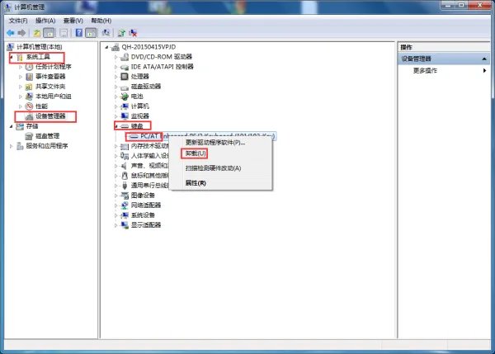Choose 属性(R) from the context menu

tap(196, 182)
